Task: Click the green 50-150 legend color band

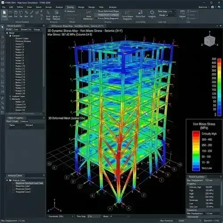Action: 196,157
